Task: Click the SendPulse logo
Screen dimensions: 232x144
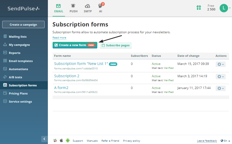Action: [x=23, y=9]
